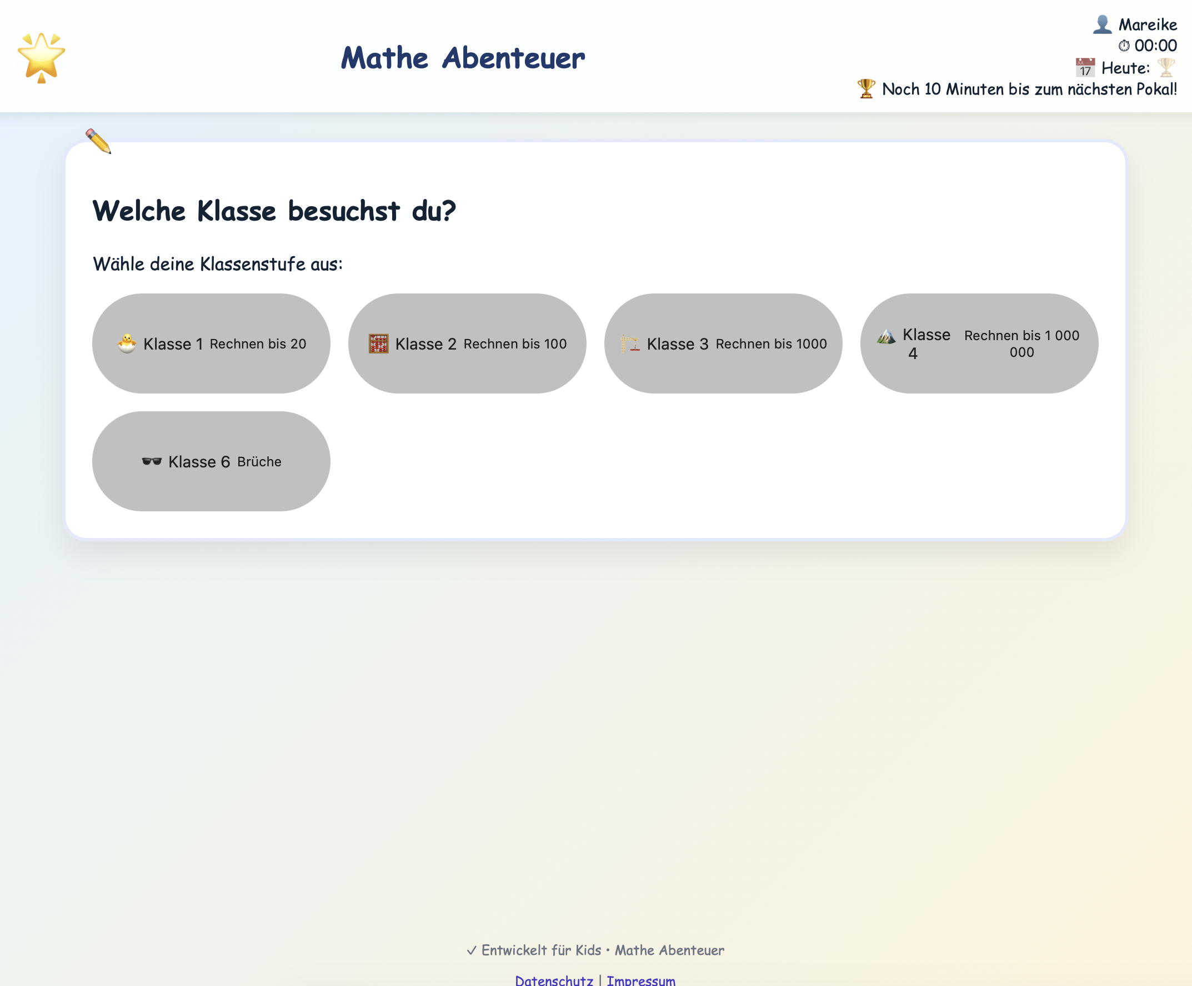Click the Mathe Abenteuer title
Screen dimensions: 1192x986
pyautogui.click(x=463, y=58)
